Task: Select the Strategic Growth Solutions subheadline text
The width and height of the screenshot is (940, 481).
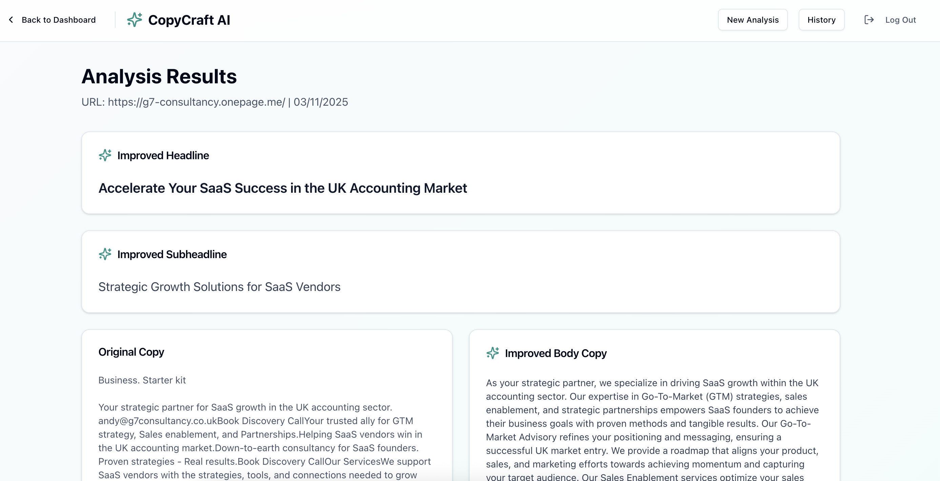Action: [x=219, y=287]
